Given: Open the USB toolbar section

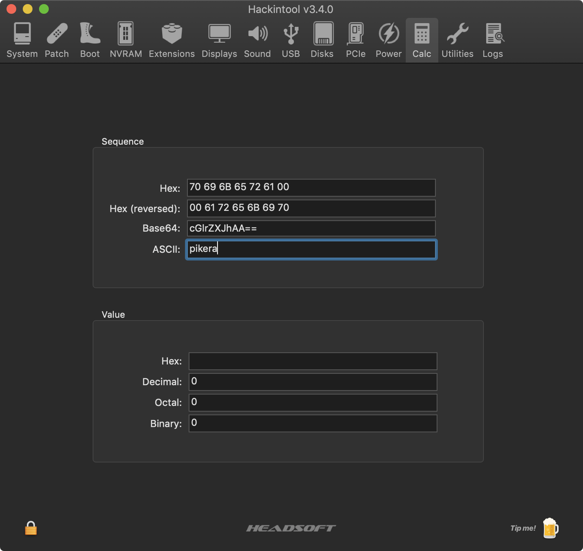Looking at the screenshot, I should pos(291,40).
